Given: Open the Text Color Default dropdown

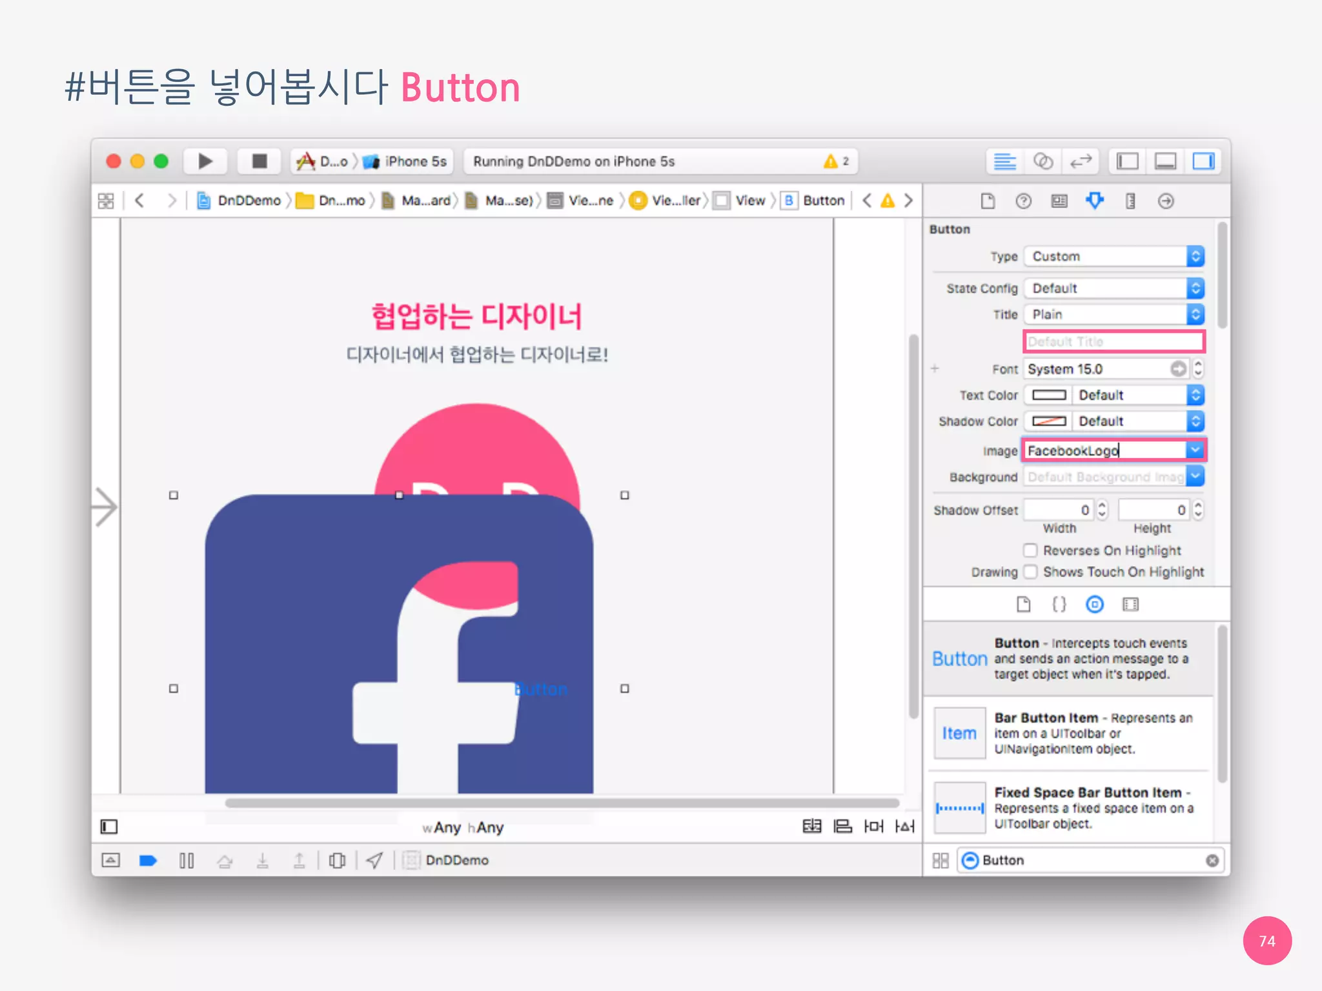Looking at the screenshot, I should pyautogui.click(x=1139, y=395).
